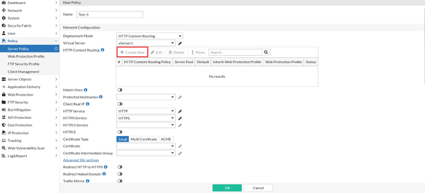
Task: Click the Tracking monitor icon
Action: tap(4, 140)
